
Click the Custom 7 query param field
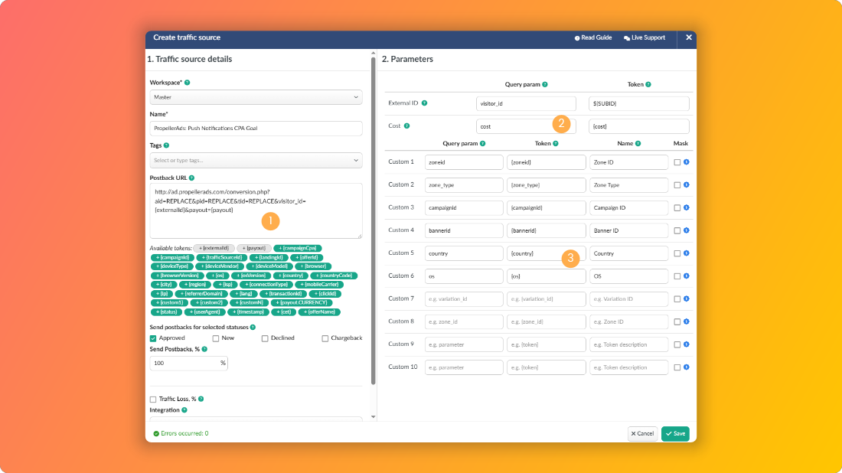(464, 299)
